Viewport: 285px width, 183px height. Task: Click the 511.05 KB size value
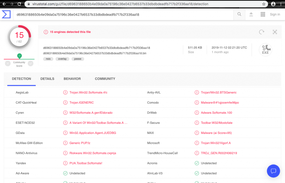click(x=195, y=47)
